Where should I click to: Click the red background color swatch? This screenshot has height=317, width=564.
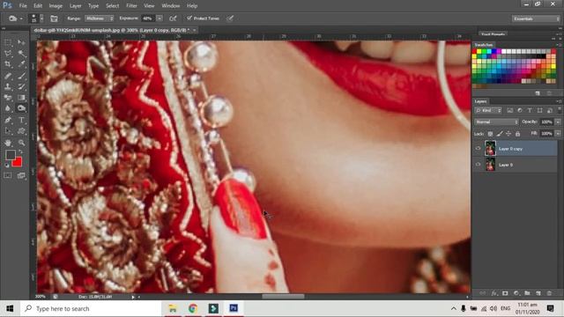[17, 162]
